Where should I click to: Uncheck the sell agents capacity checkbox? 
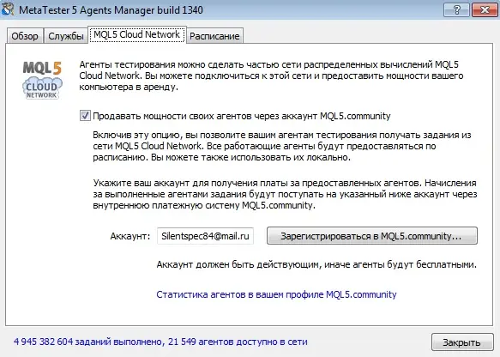coord(85,116)
